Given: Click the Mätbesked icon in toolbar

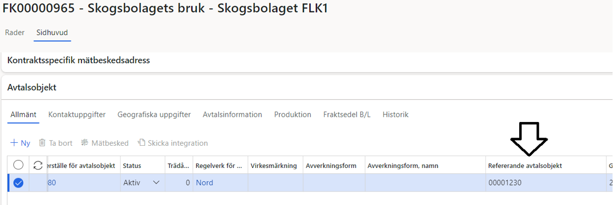Looking at the screenshot, I should (85, 143).
